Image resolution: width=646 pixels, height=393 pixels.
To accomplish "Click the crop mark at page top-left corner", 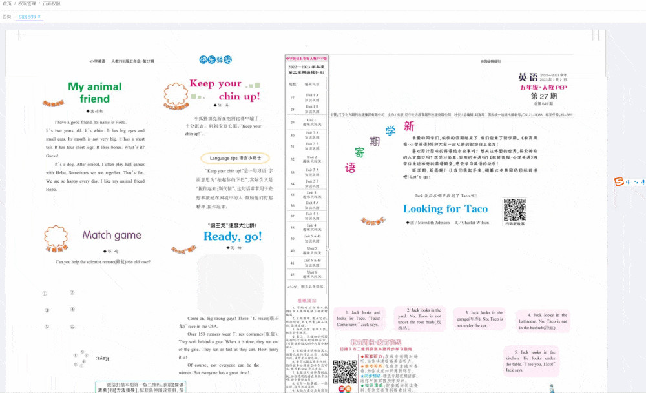I will (x=19, y=35).
